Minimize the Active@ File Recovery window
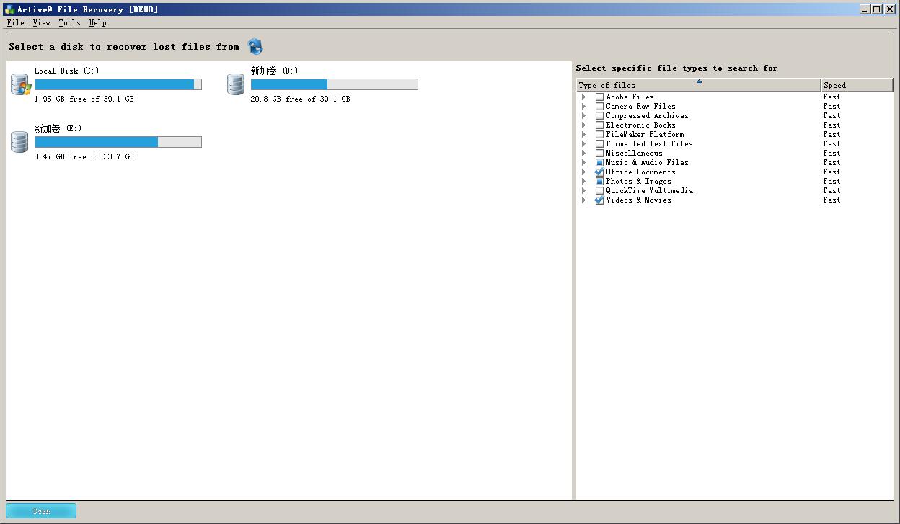This screenshot has height=524, width=900. 865,9
